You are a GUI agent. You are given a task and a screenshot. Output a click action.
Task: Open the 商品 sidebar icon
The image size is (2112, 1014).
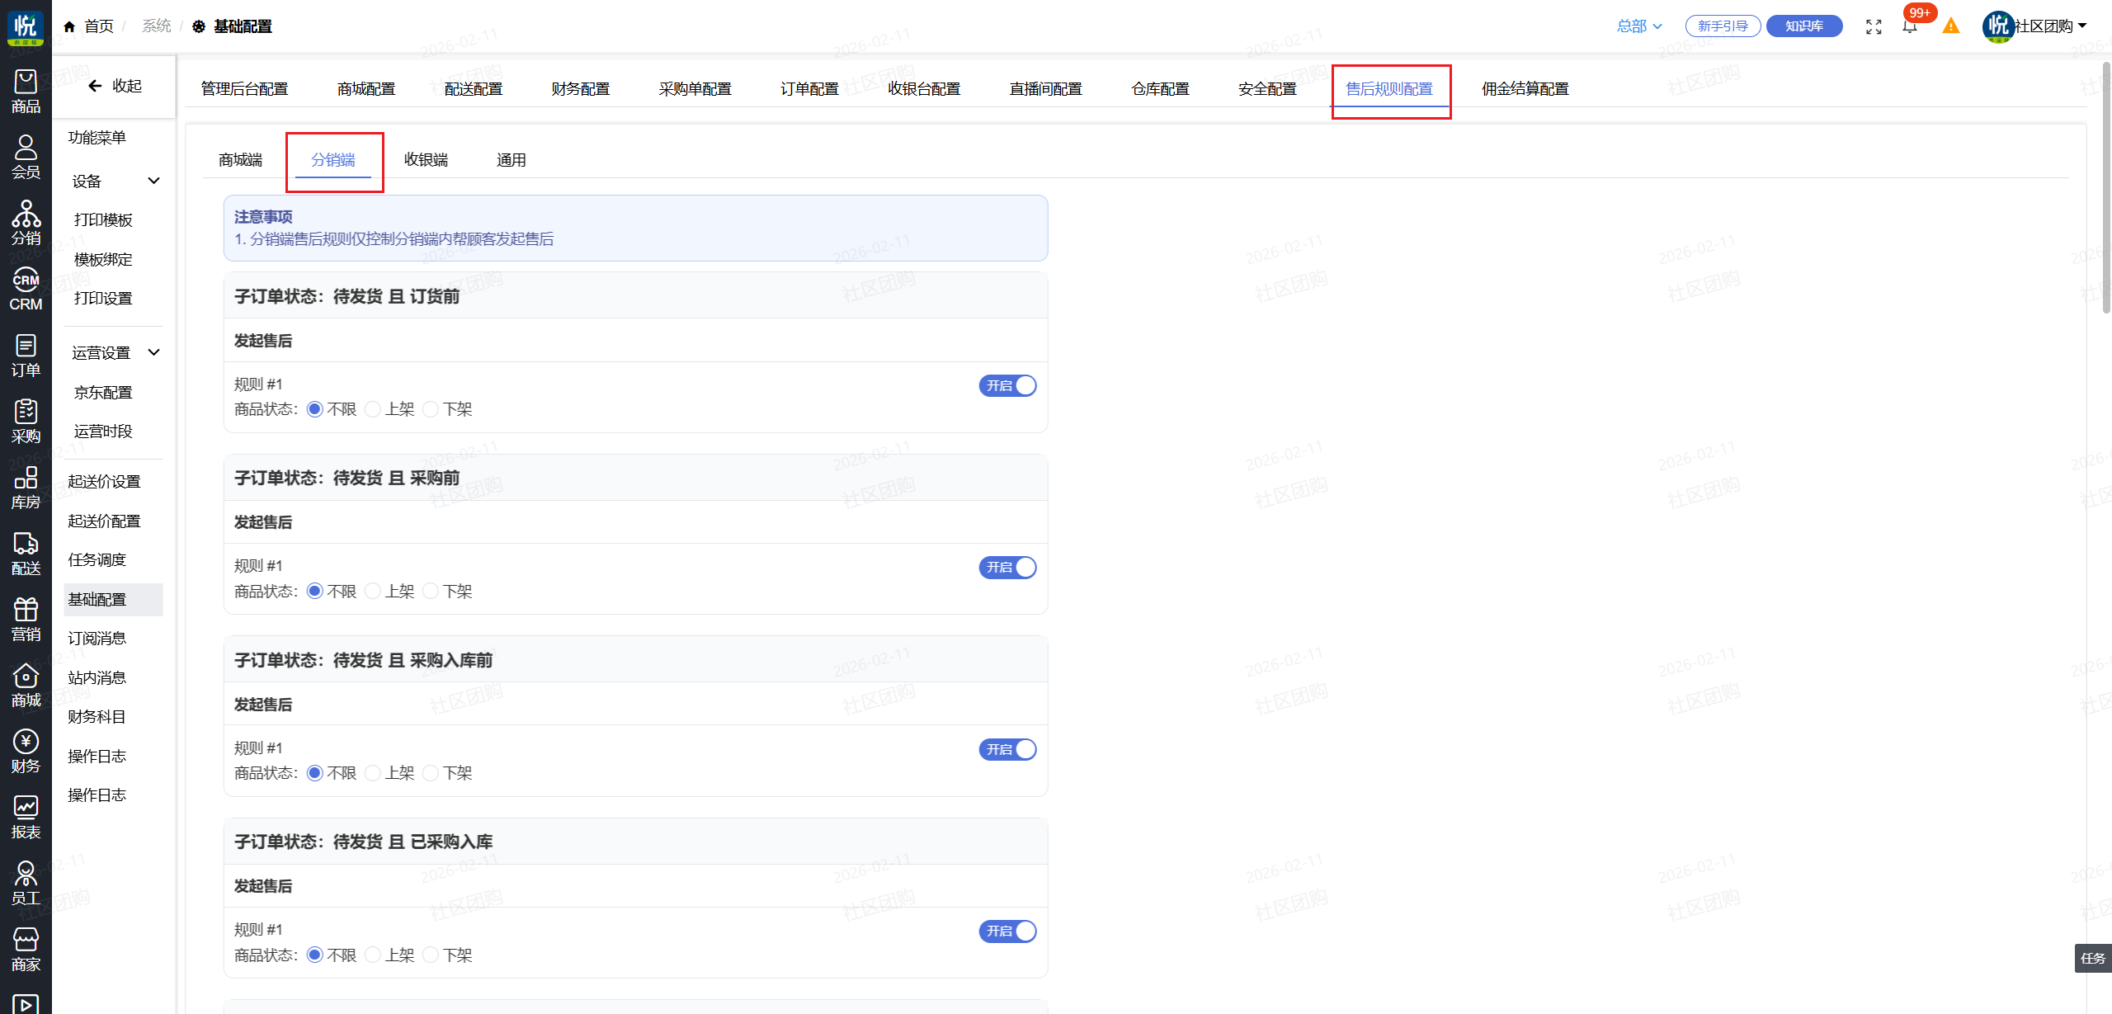26,91
